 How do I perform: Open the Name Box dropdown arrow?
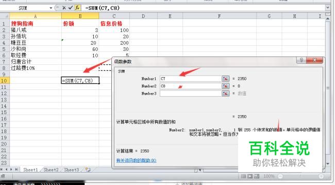(51, 8)
